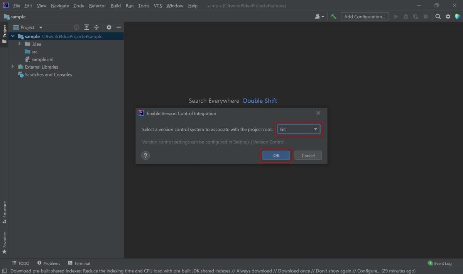Viewport: 463px width, 274px height.
Task: Click OK in Version Control dialog
Action: click(x=276, y=156)
